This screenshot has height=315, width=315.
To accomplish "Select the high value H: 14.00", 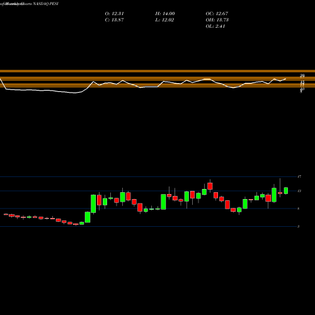I will (x=165, y=14).
